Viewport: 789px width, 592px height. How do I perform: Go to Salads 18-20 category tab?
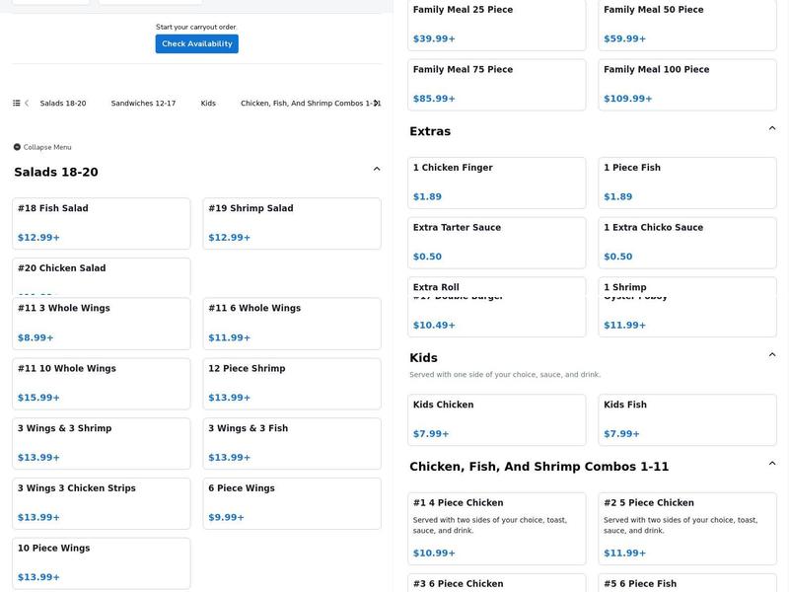[x=63, y=103]
